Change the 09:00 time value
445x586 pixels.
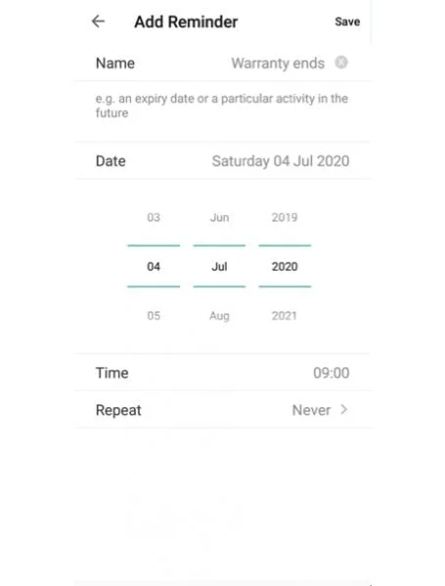pyautogui.click(x=332, y=373)
